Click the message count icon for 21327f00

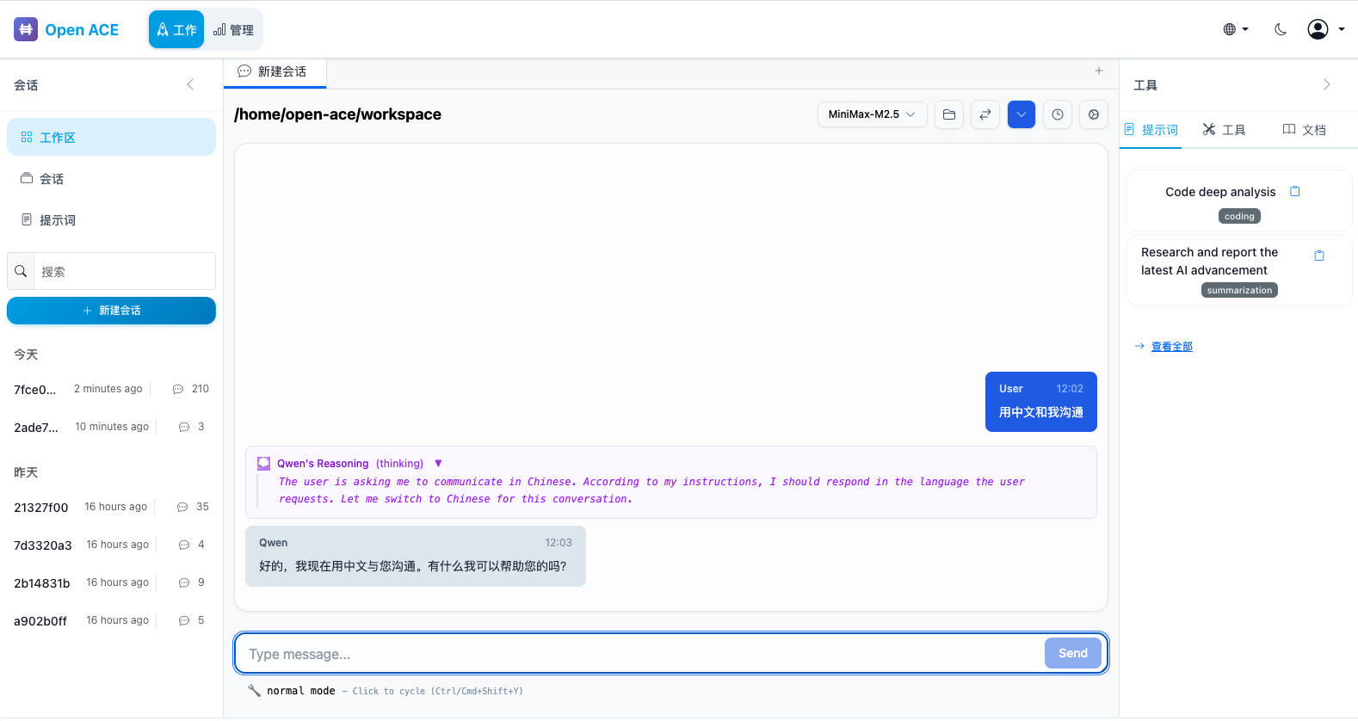coord(182,507)
